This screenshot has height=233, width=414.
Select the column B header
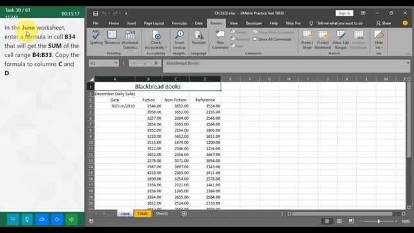coord(149,79)
